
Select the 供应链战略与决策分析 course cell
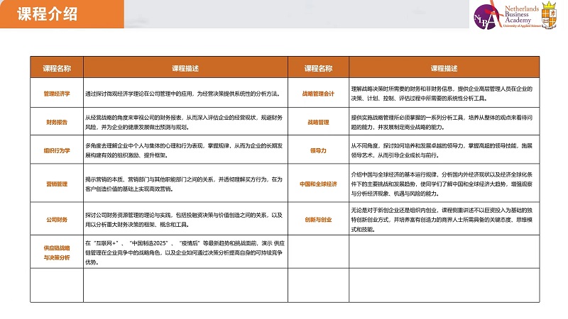tap(57, 252)
